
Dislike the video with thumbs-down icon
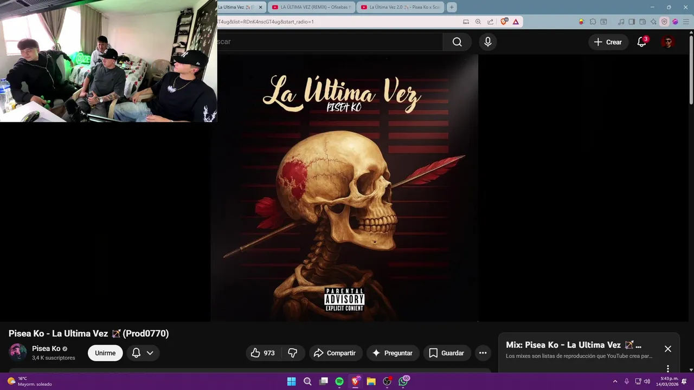pos(293,353)
